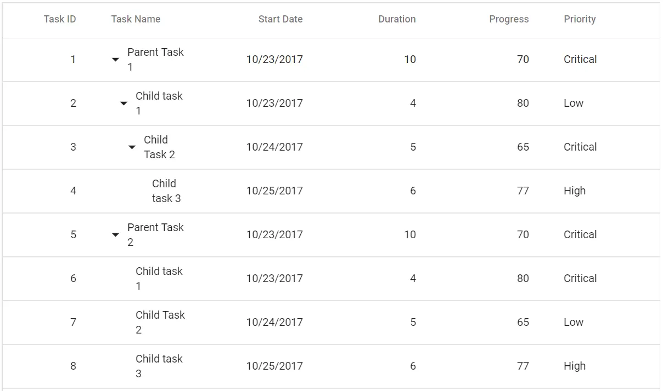Select the progress value 77 in row 4
663x391 pixels.
522,191
